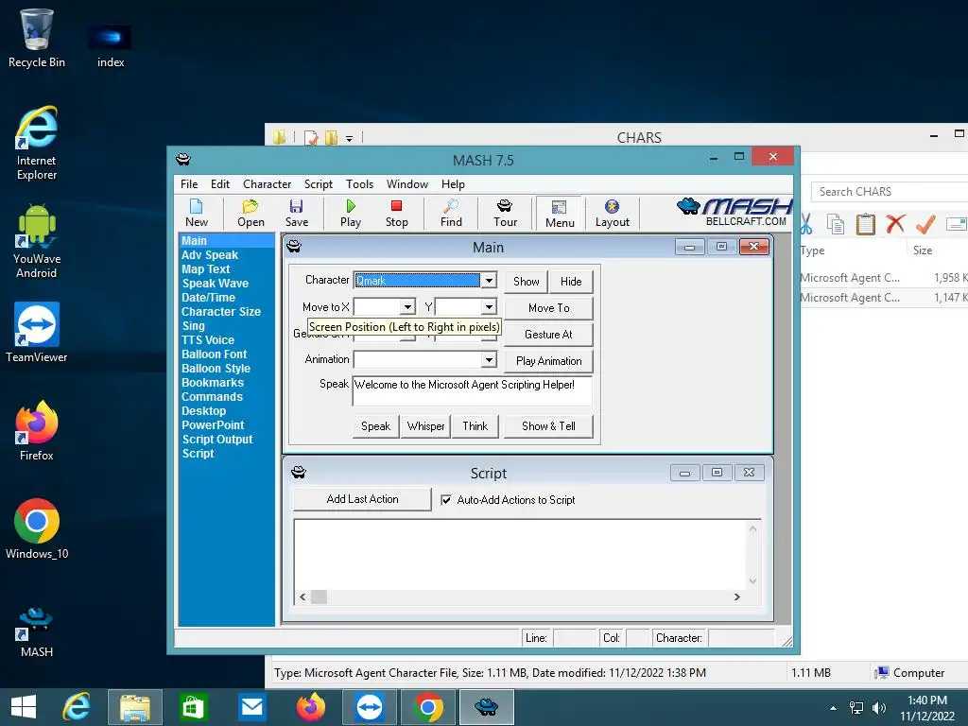The image size is (968, 726).
Task: Open File Explorer from the taskbar
Action: click(134, 707)
